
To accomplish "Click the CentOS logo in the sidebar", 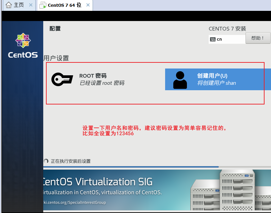I will point(23,45).
